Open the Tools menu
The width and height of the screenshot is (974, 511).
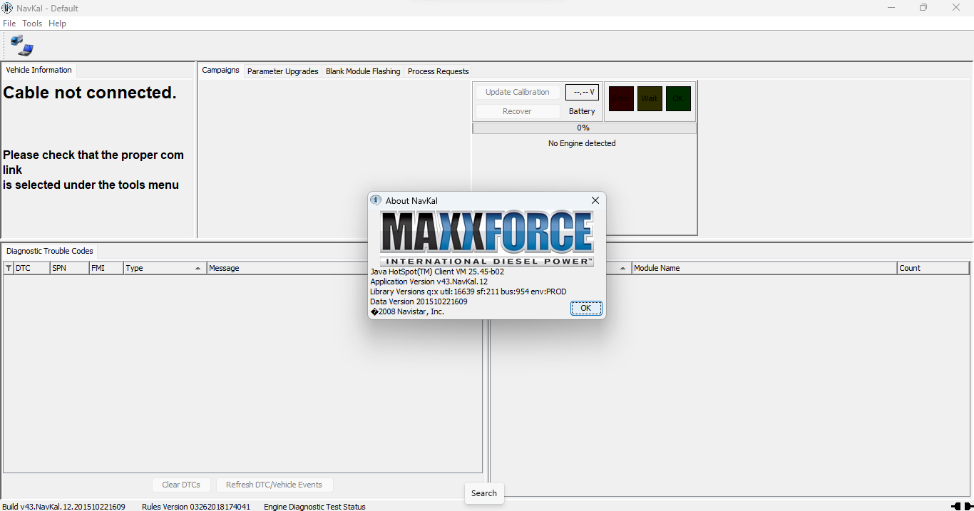click(32, 24)
